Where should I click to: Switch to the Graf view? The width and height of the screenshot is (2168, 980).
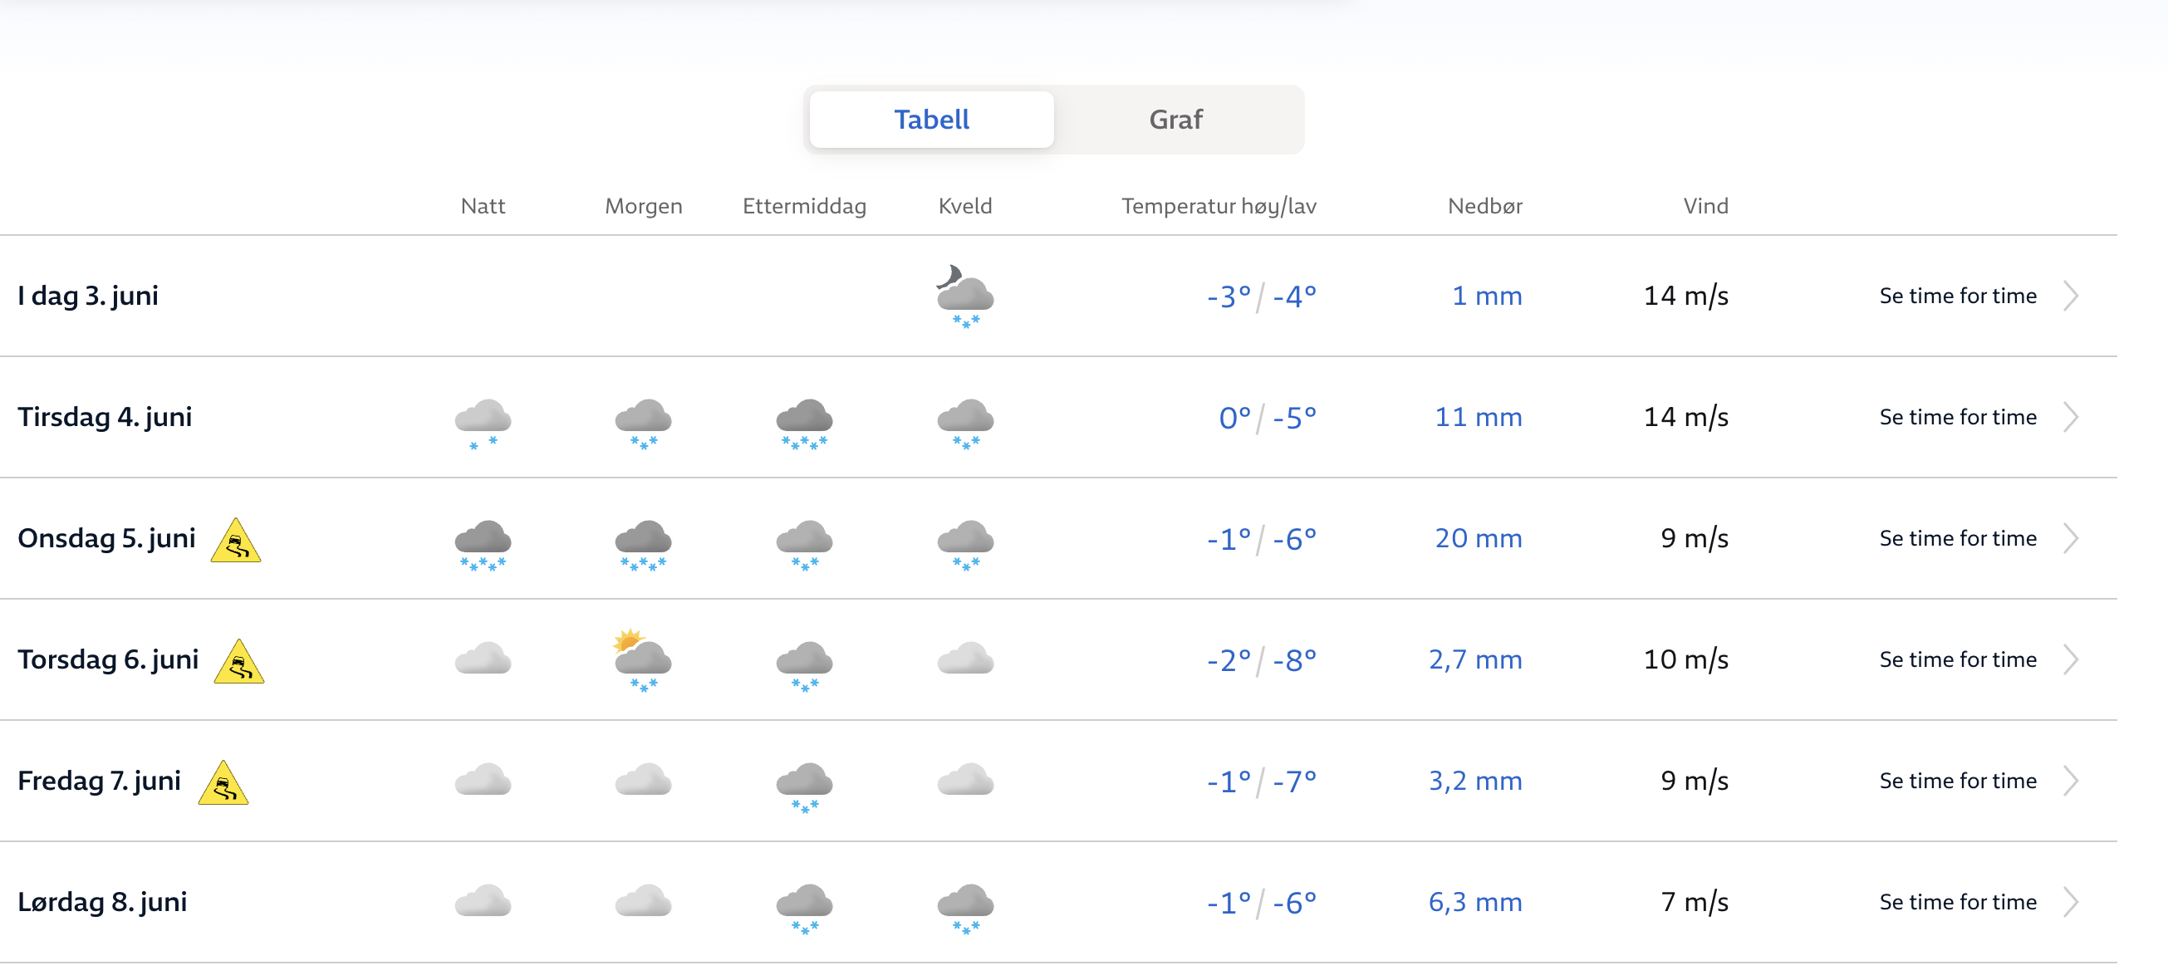coord(1175,120)
